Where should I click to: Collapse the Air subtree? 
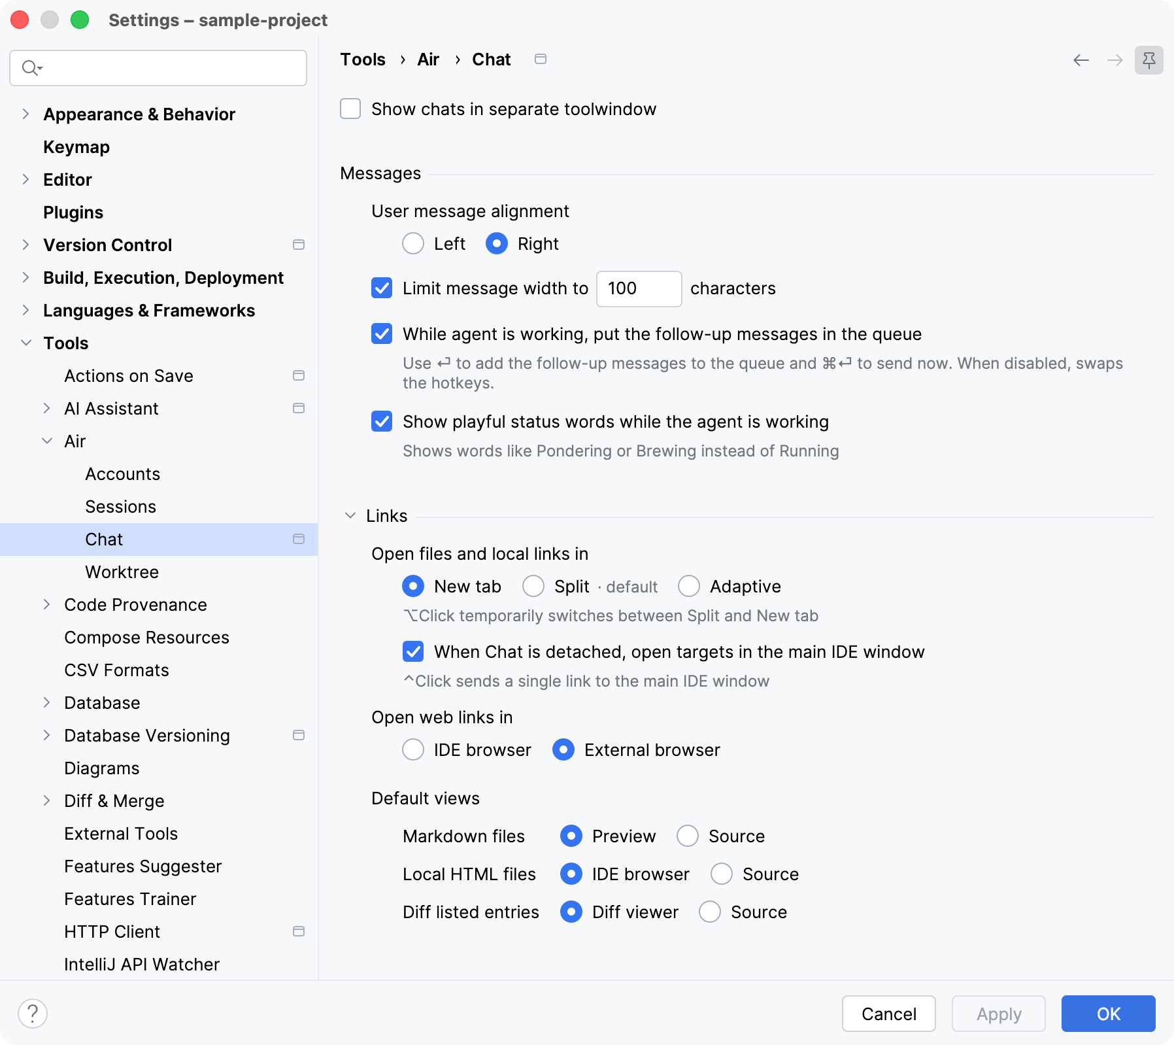click(x=47, y=441)
